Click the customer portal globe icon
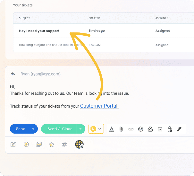This screenshot has height=176, width=194. click(x=79, y=144)
